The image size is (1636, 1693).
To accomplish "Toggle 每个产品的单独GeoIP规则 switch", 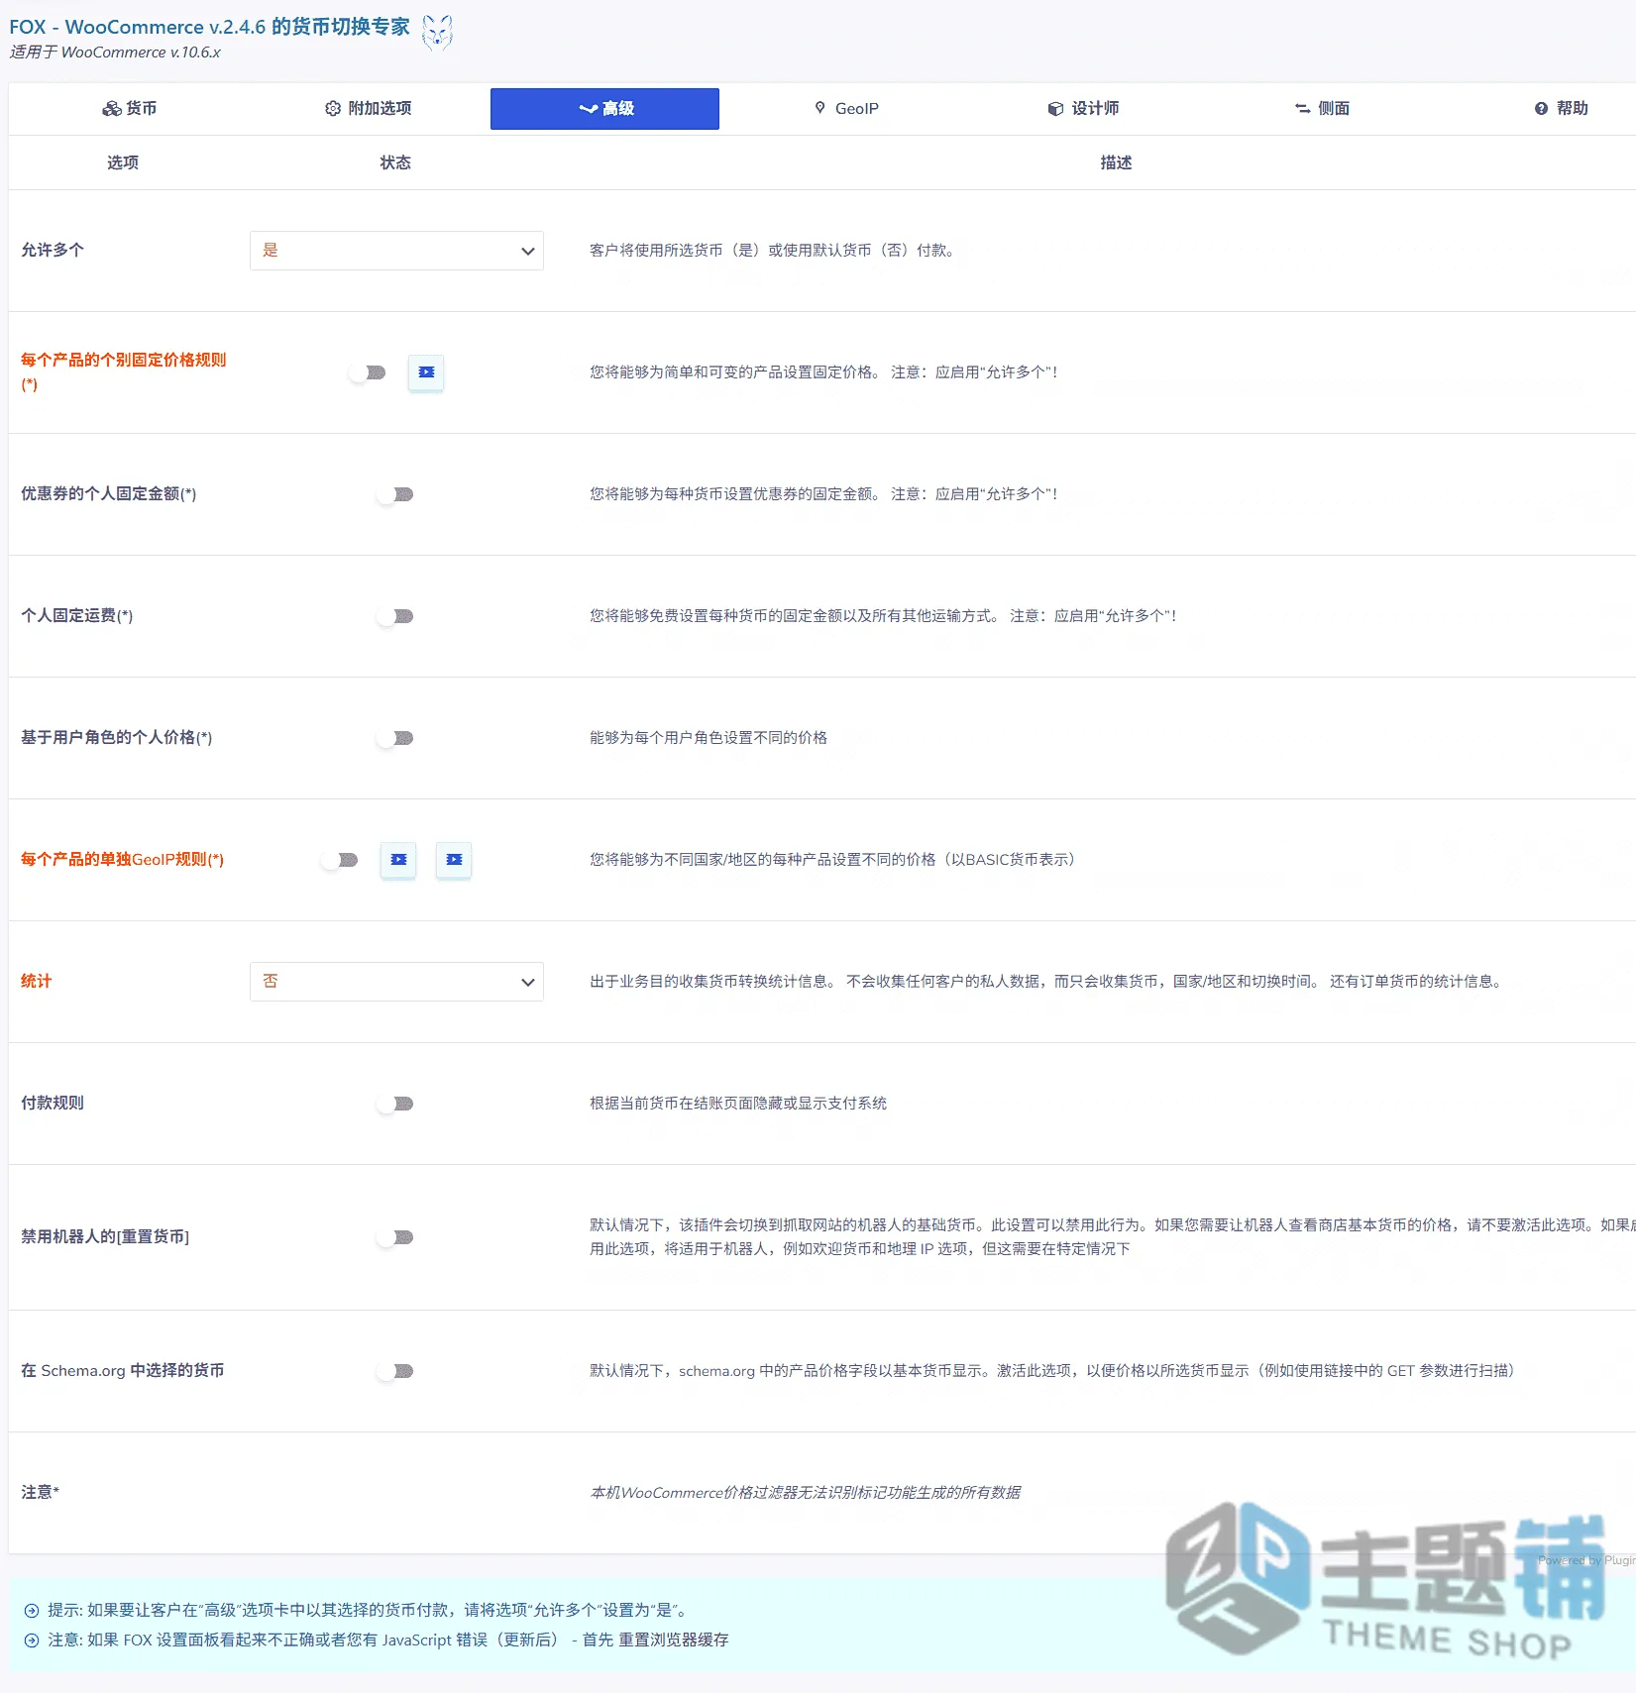I will [340, 860].
